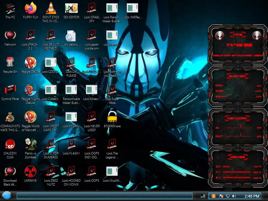The image size is (268, 201).
Task: Select the Lock.Super Hilda icon
Action: (x=112, y=90)
